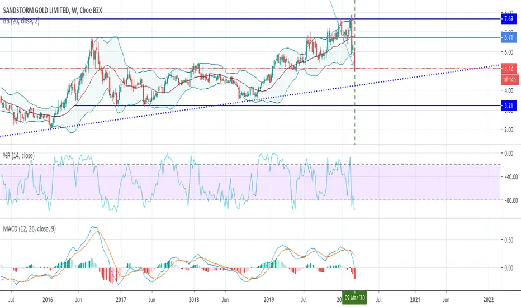The image size is (521, 307).
Task: Click the 3.21 price level label
Action: (508, 106)
